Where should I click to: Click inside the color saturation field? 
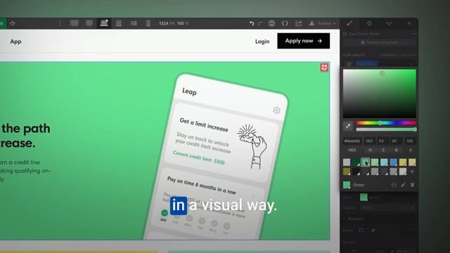click(380, 93)
